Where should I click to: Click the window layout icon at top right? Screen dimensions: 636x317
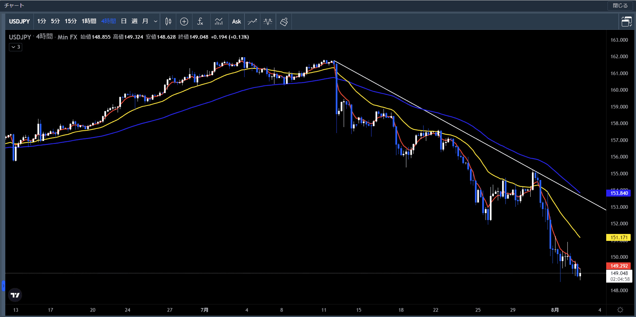(626, 22)
